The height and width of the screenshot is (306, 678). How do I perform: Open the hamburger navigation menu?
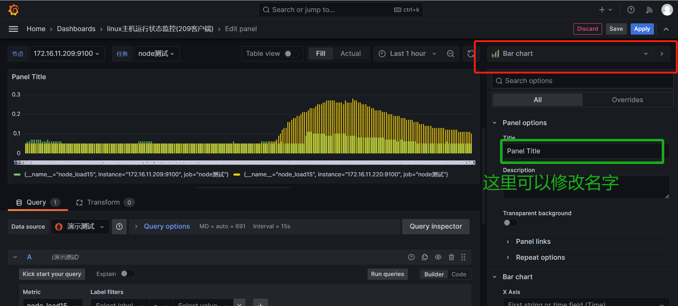(x=13, y=29)
